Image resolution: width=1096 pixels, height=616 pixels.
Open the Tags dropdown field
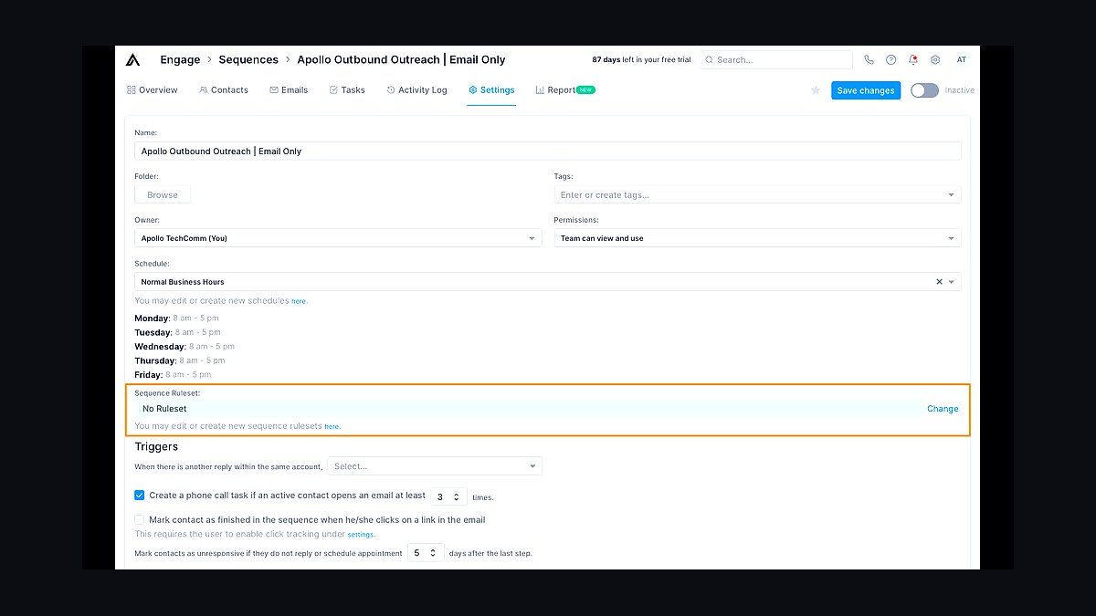pos(757,194)
